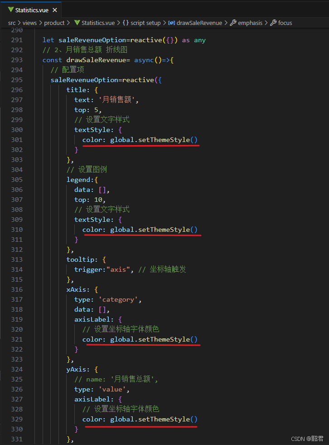
Task: Click 'title: {' on line 296
Action: [82, 90]
